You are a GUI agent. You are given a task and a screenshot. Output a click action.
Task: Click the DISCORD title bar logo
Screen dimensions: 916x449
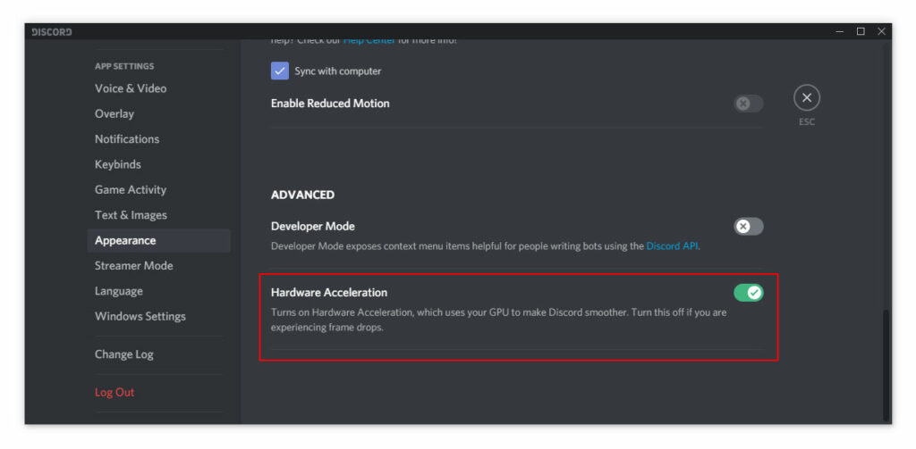click(51, 31)
